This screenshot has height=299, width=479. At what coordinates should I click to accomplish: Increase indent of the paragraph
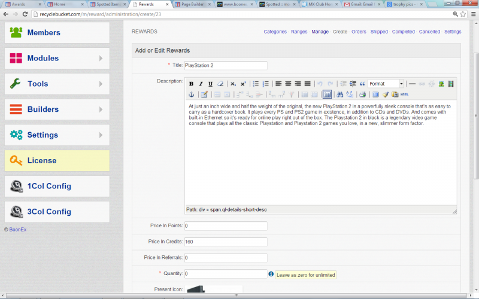[x=353, y=84]
